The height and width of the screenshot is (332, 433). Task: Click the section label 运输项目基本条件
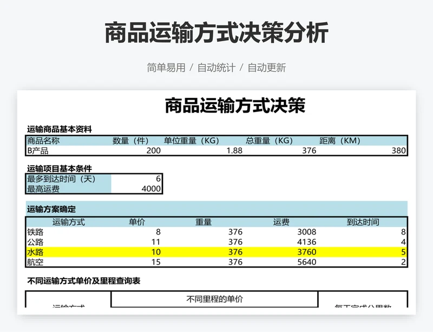click(x=60, y=168)
